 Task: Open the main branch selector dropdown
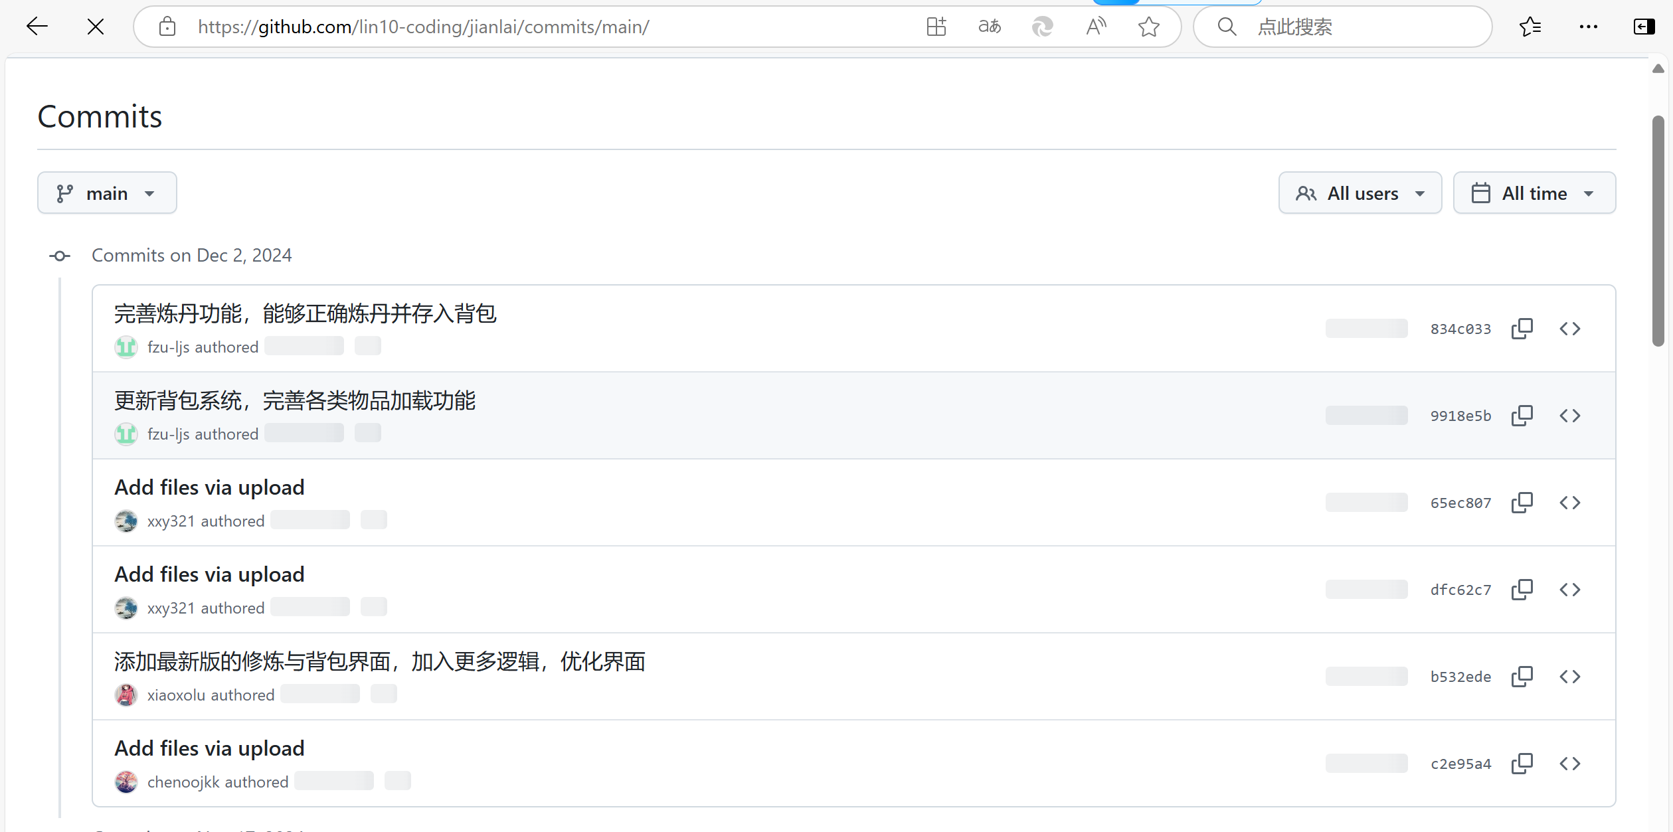point(107,193)
